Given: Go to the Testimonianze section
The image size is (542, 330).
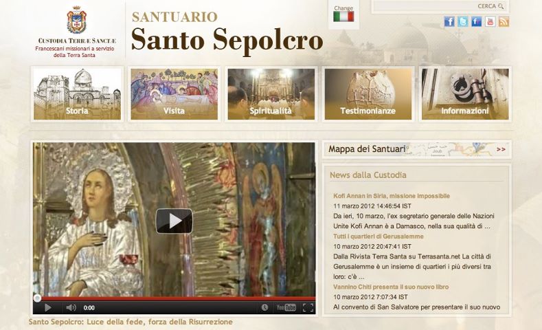Looking at the screenshot, I should click(x=368, y=94).
